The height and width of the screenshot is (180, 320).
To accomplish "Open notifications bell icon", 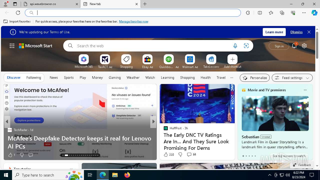I will (x=294, y=46).
